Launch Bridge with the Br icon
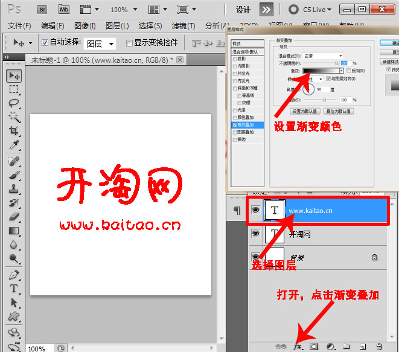 43,9
